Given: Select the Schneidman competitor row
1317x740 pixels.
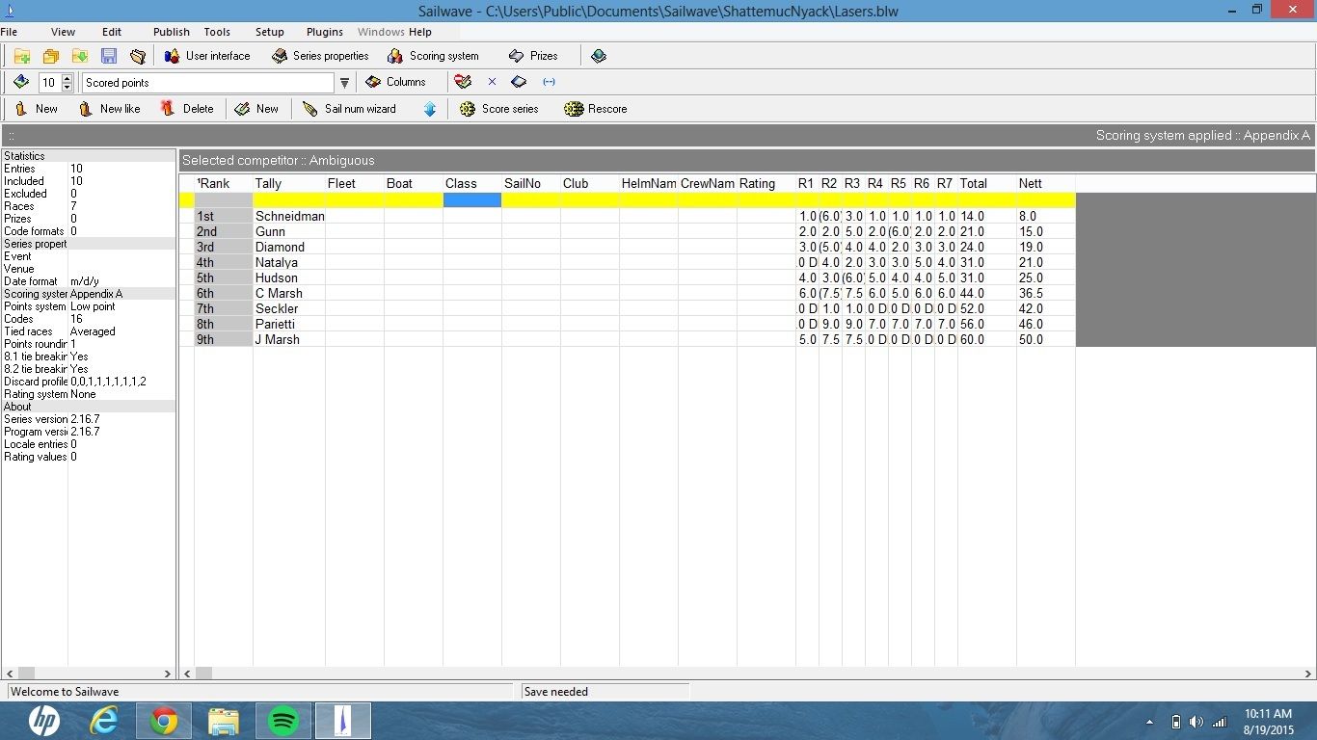Looking at the screenshot, I should 289,217.
